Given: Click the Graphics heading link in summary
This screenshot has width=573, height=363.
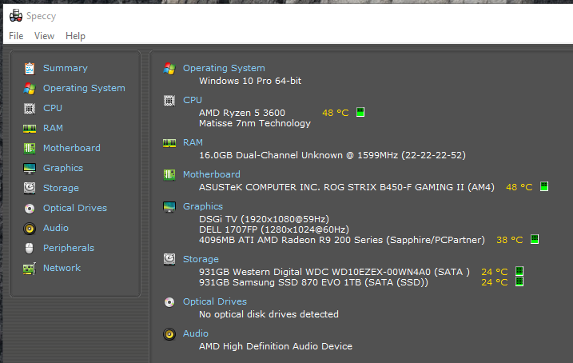Looking at the screenshot, I should [x=203, y=206].
